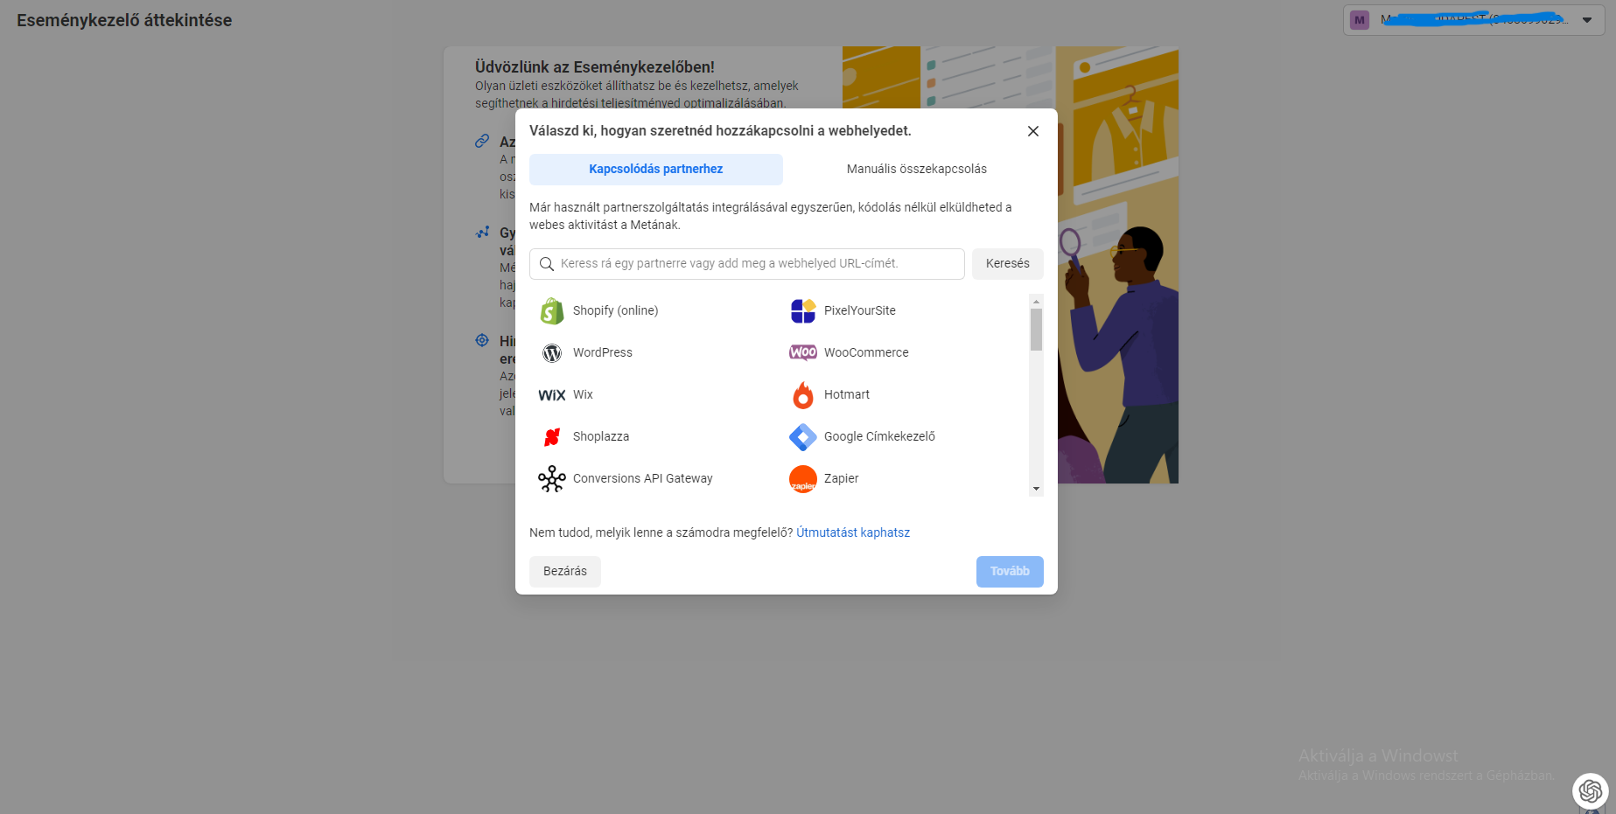
Task: Open the account selector dropdown arrow
Action: click(x=1587, y=20)
